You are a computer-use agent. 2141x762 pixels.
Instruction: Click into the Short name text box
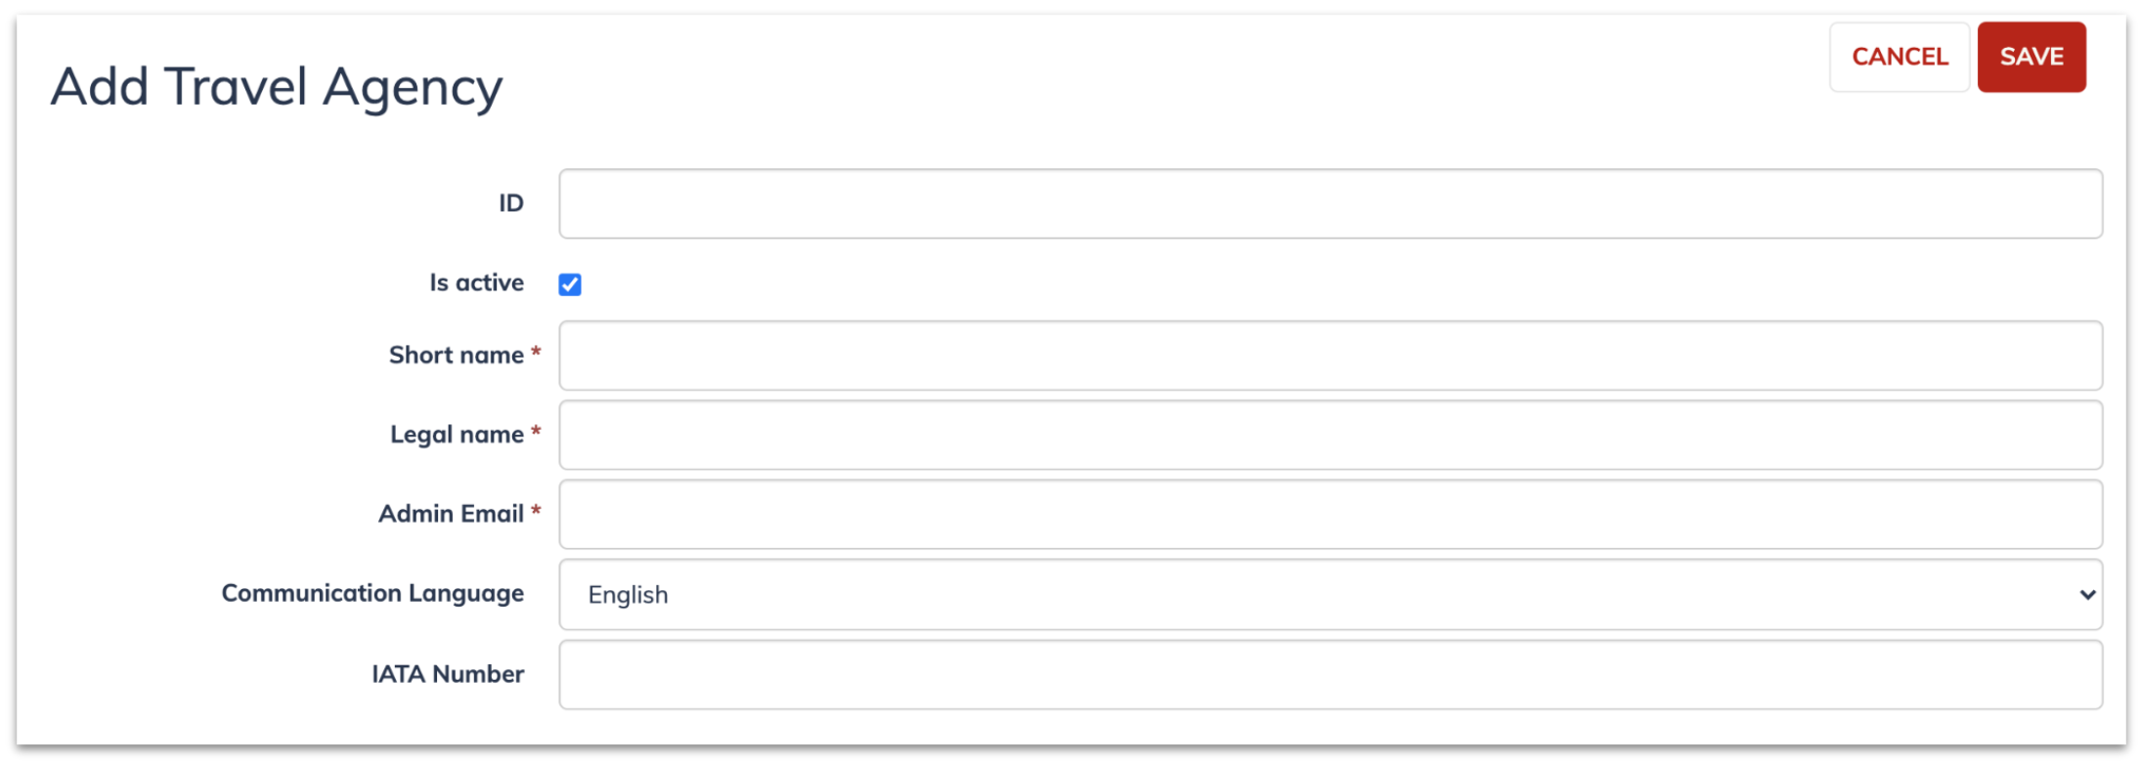pyautogui.click(x=1331, y=356)
